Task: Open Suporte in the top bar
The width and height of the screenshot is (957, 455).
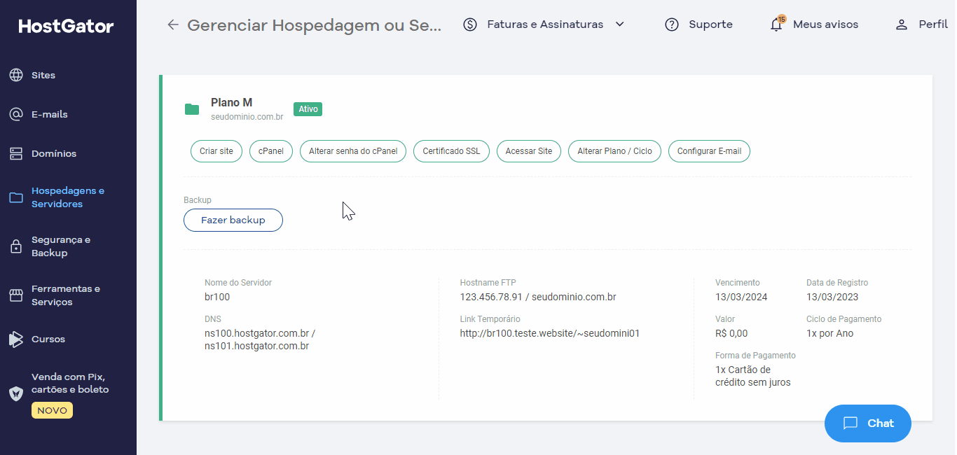Action: [710, 24]
